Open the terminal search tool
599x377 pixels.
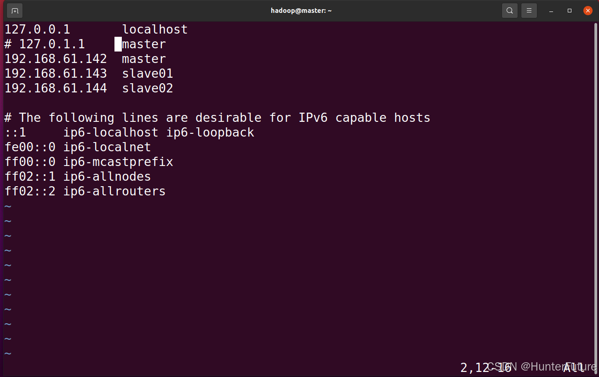point(510,11)
